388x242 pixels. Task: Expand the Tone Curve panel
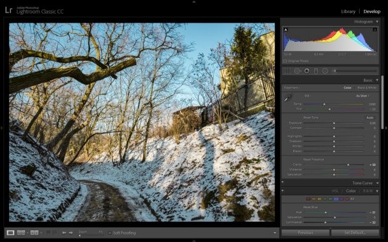tap(377, 183)
